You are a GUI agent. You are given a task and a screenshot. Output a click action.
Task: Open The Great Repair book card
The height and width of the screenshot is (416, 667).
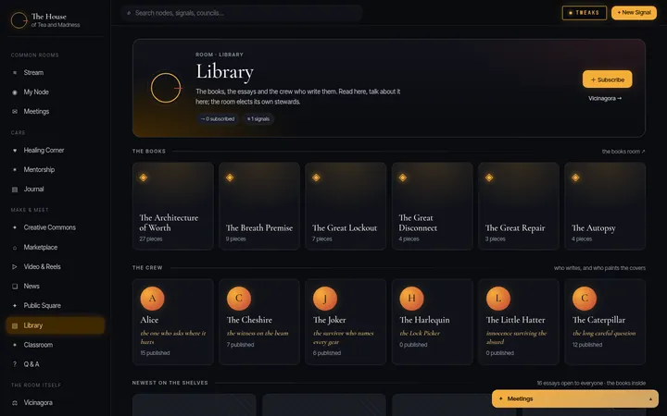coord(519,206)
